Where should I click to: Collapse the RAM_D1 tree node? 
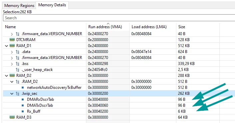(x=6, y=46)
